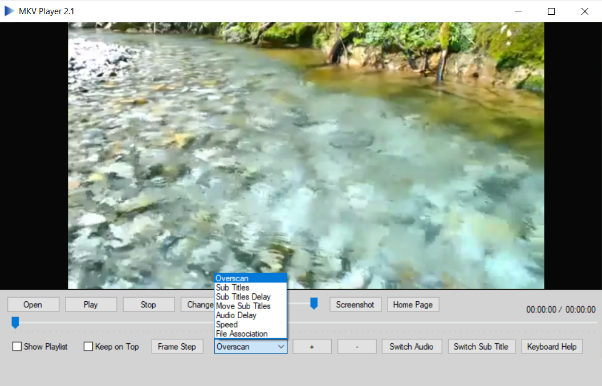This screenshot has height=386, width=602.
Task: Stop the video using Stop button
Action: (148, 305)
